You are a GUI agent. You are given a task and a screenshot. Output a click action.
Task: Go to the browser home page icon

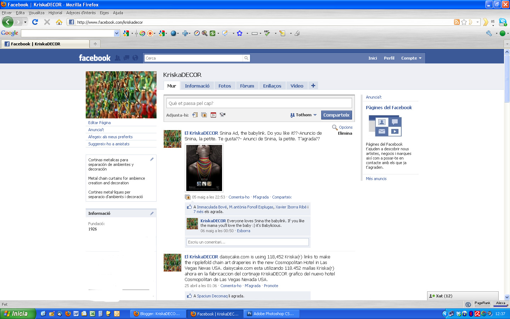click(59, 22)
